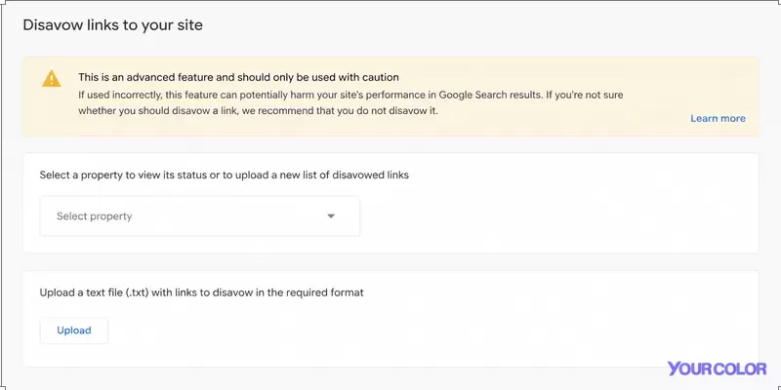This screenshot has height=390, width=781.
Task: Click the 'Select a property to view' label
Action: [x=225, y=175]
